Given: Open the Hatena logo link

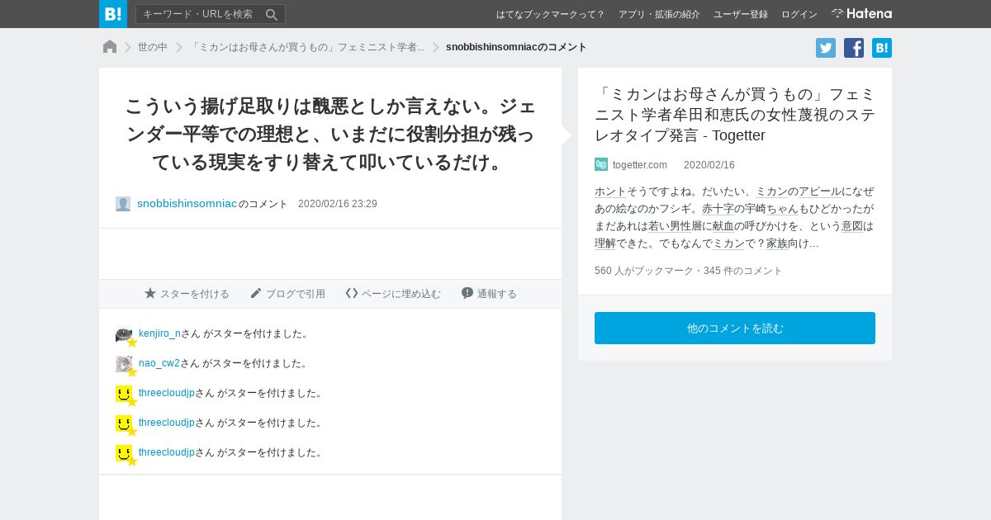Looking at the screenshot, I should (861, 14).
